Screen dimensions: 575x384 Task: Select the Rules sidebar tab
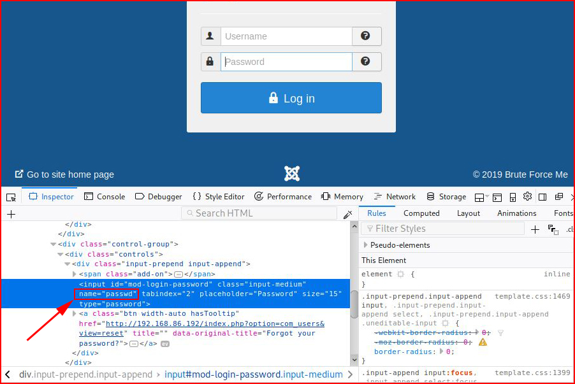377,213
